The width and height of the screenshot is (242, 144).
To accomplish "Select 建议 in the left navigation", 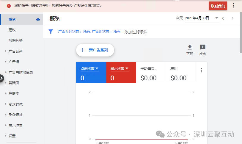I will (12, 30).
